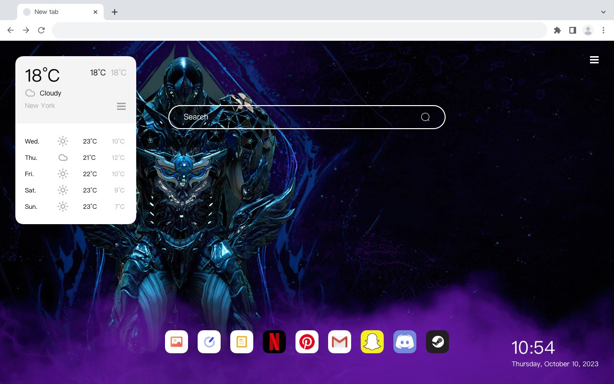The width and height of the screenshot is (614, 384).
Task: Open the Netflix shortcut icon
Action: 274,342
